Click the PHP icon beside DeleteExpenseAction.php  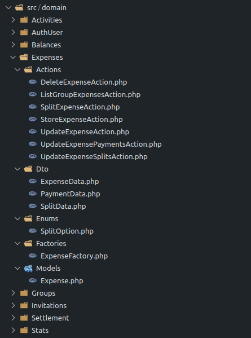33,82
